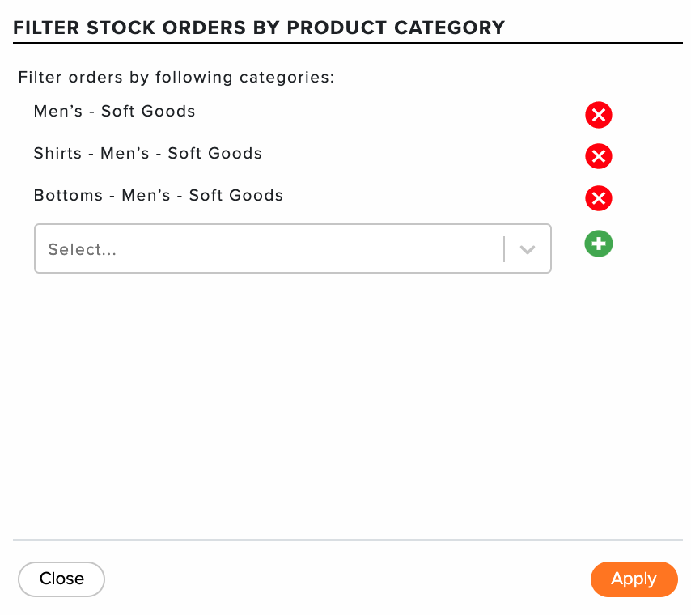
Task: Close the filter dialog with the Close button
Action: tap(61, 579)
